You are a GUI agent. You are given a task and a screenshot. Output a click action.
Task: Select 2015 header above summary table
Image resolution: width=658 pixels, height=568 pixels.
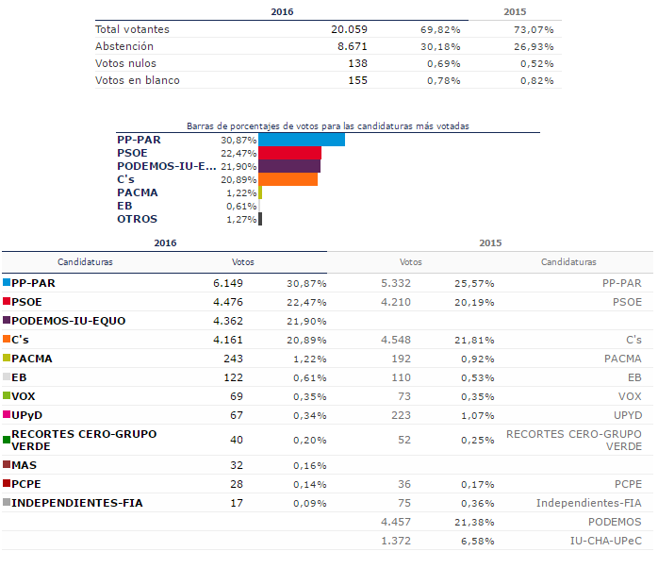(515, 11)
